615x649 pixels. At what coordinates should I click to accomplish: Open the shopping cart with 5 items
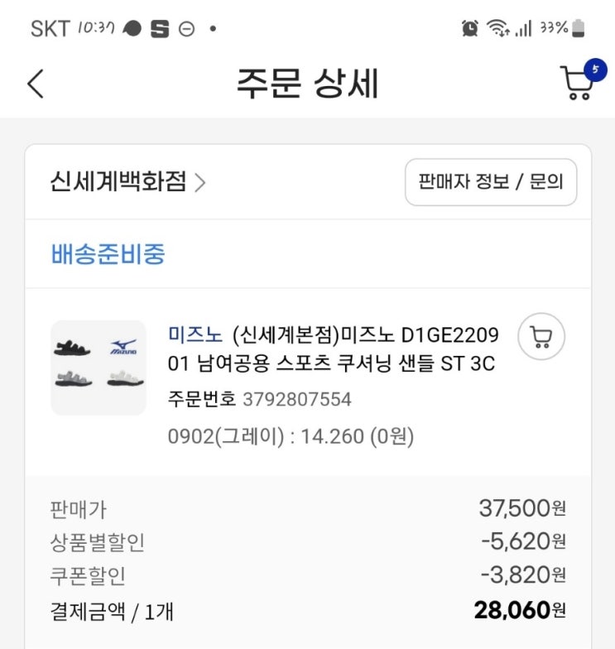578,84
